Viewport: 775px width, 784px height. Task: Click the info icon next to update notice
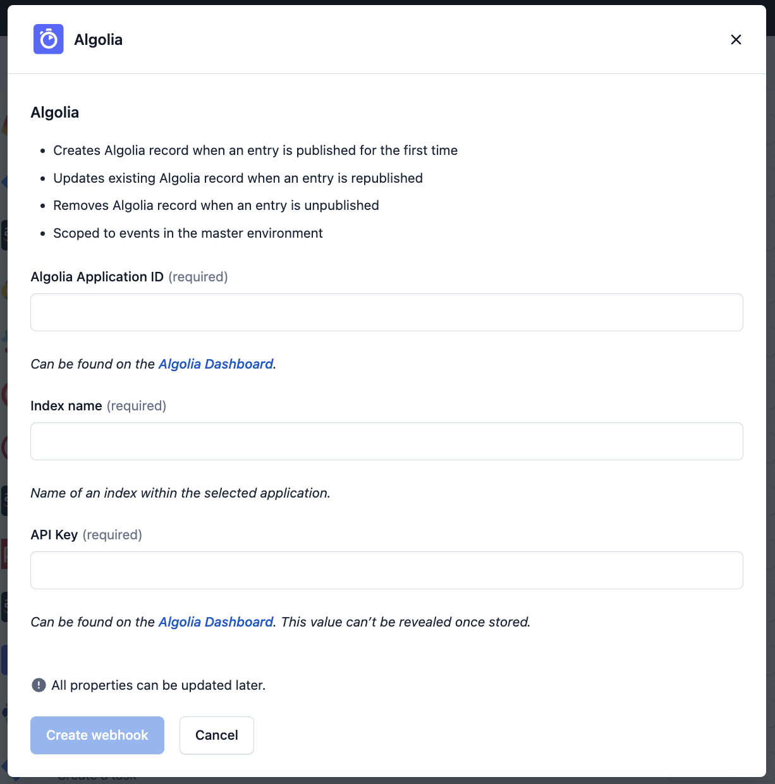38,685
